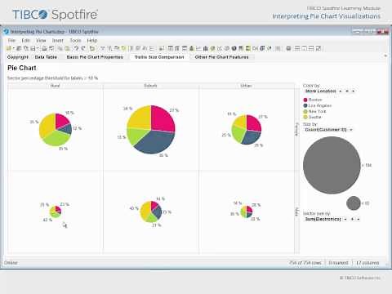
Task: Click the Redo arrow in the toolbar
Action: click(x=83, y=48)
